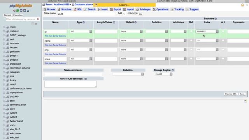
Task: Click the Recent button in sidebar
Action: [x=7, y=15]
